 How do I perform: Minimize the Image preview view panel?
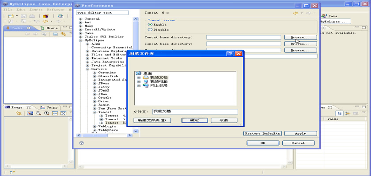(65, 107)
